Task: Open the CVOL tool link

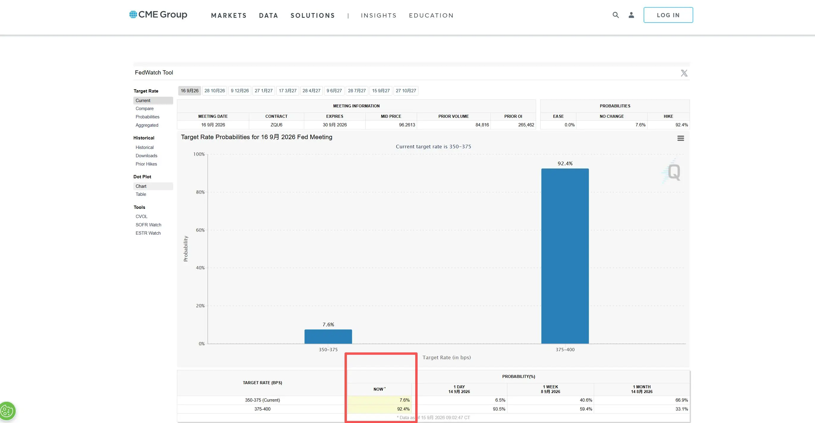Action: 141,217
